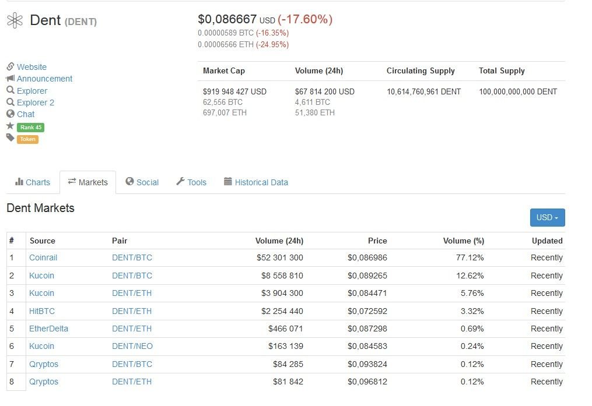Screen dimensions: 592x406
Task: Click the bar chart icon on Charts tab
Action: [19, 182]
